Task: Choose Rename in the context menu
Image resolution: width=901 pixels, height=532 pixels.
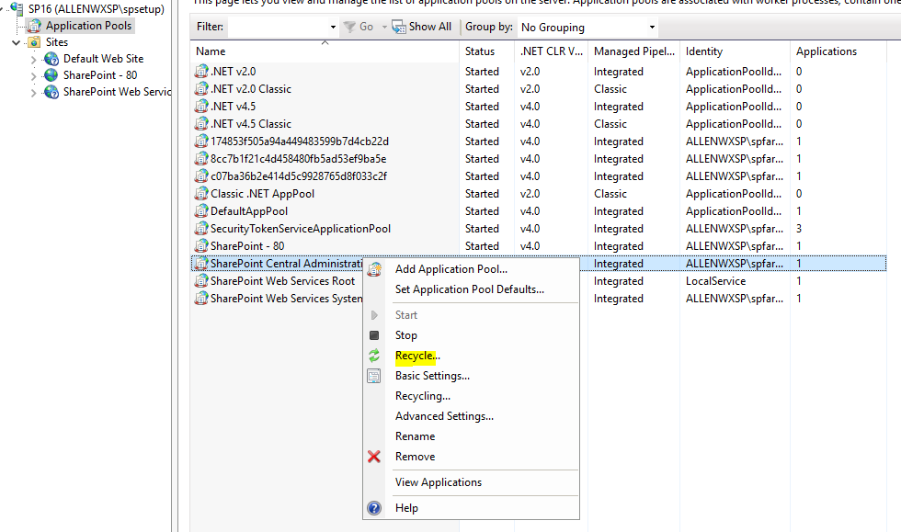Action: click(x=415, y=436)
